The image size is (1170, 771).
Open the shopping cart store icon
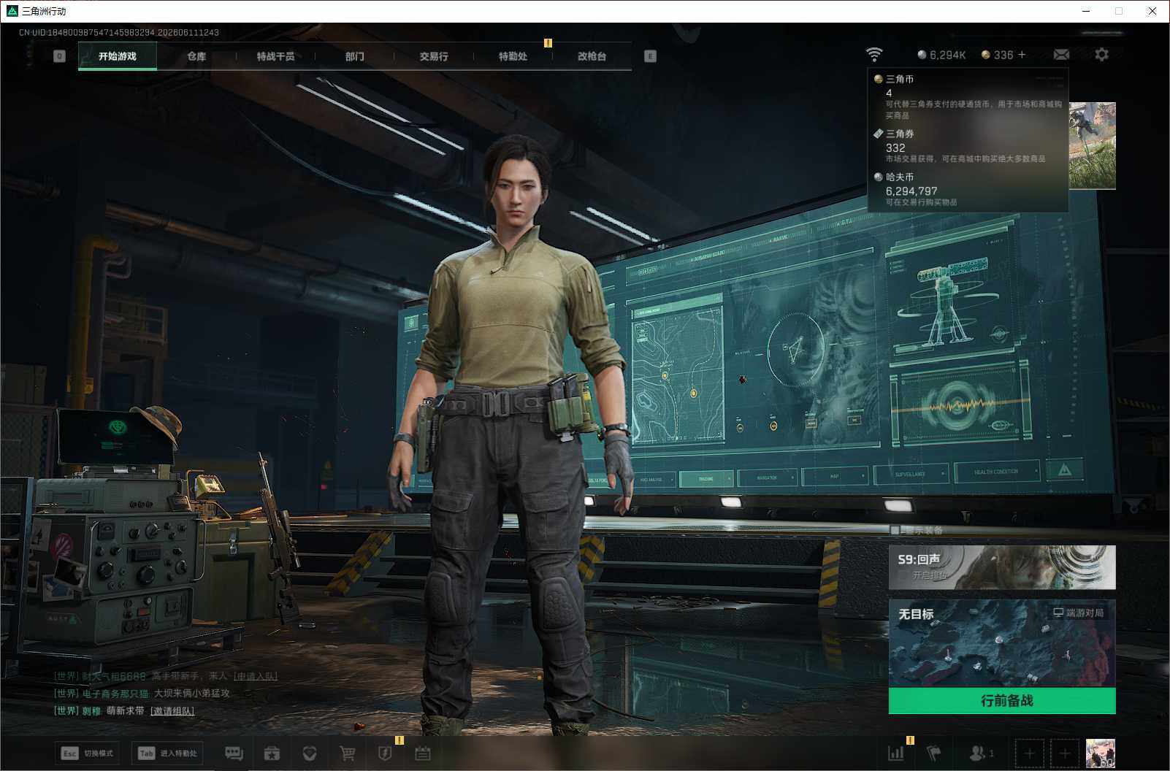pyautogui.click(x=348, y=753)
